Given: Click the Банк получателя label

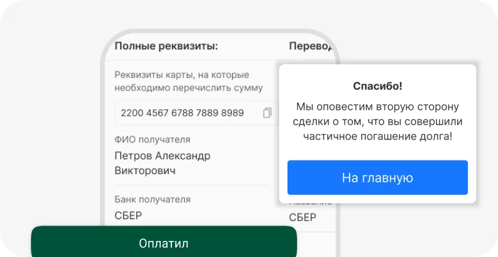Looking at the screenshot, I should (153, 200).
